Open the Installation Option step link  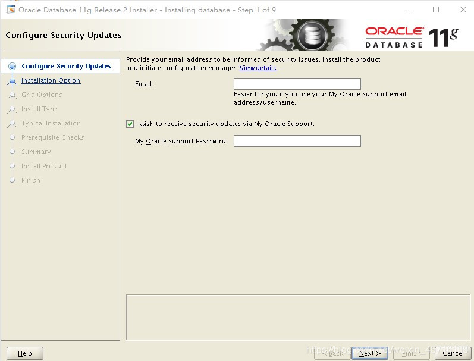pyautogui.click(x=51, y=80)
